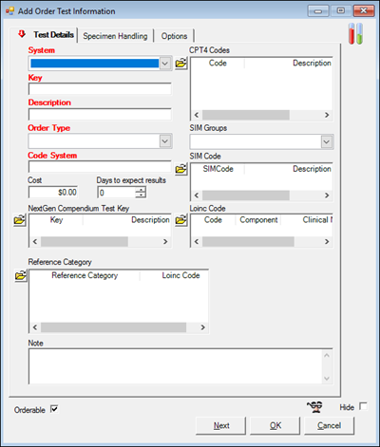Click the red arrow icon on Test Details tab

(x=22, y=34)
